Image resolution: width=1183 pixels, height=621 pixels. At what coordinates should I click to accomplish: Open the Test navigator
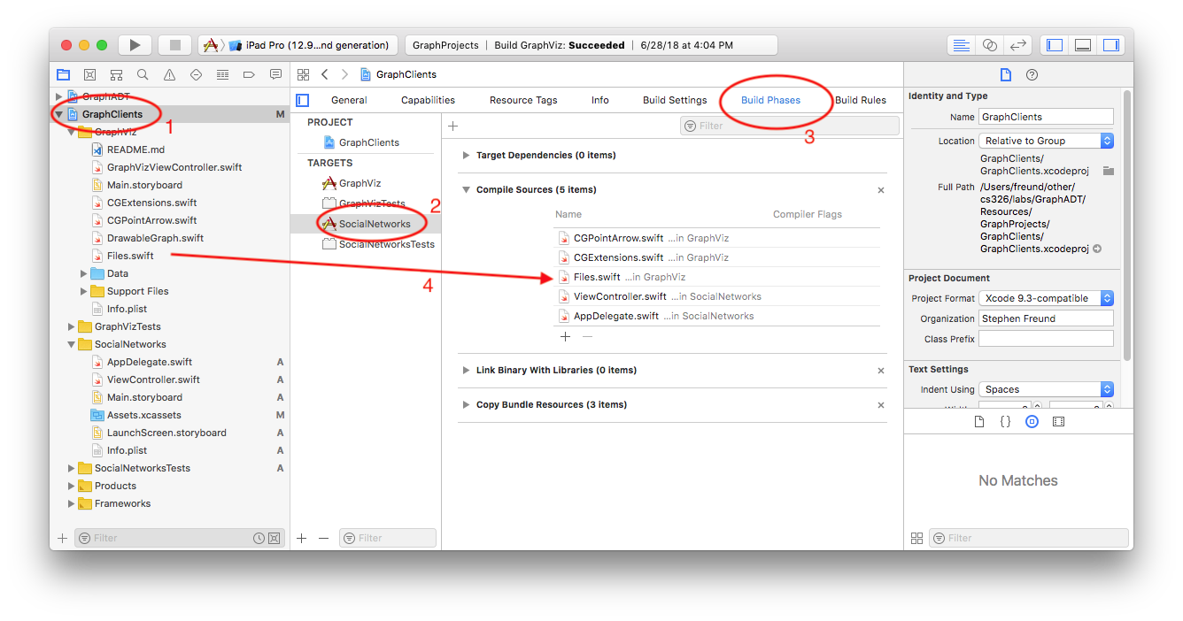[196, 74]
